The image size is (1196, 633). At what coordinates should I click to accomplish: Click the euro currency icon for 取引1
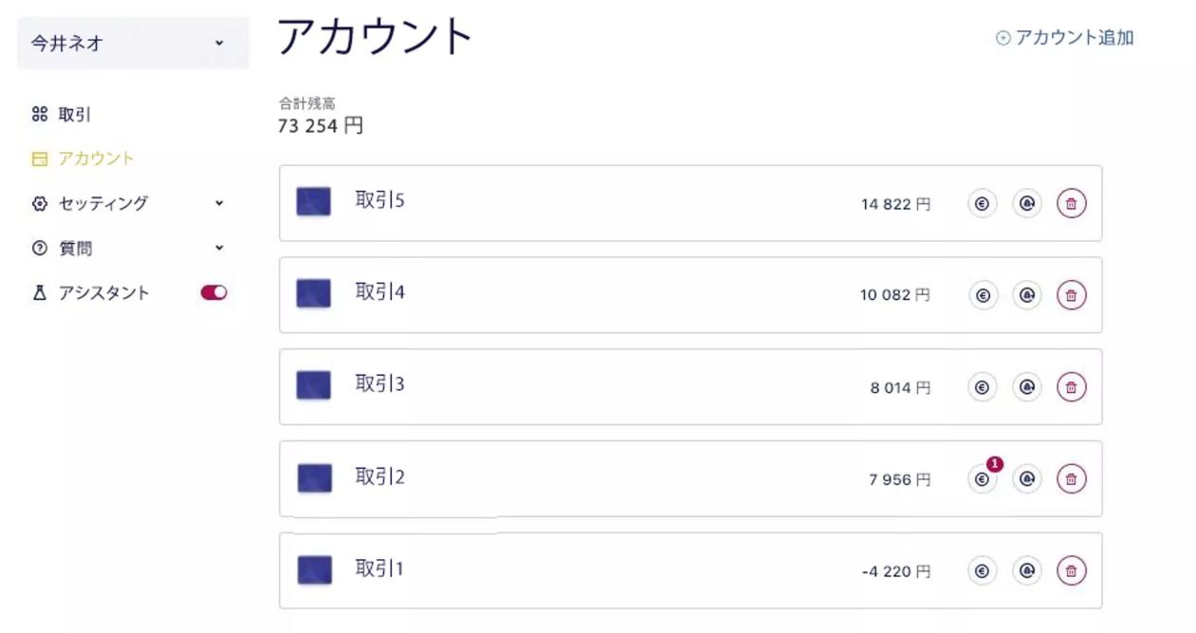tap(983, 571)
